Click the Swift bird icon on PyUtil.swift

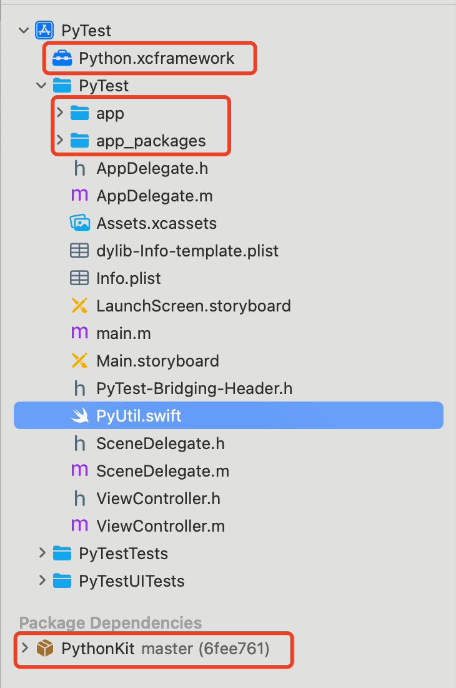pyautogui.click(x=79, y=415)
